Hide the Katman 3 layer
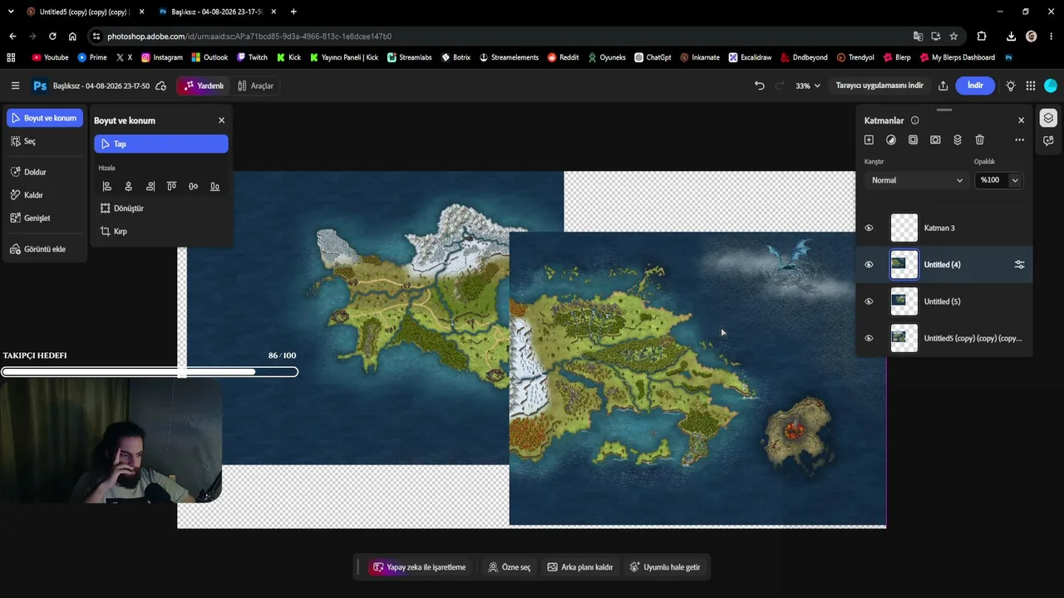The width and height of the screenshot is (1064, 598). tap(869, 228)
